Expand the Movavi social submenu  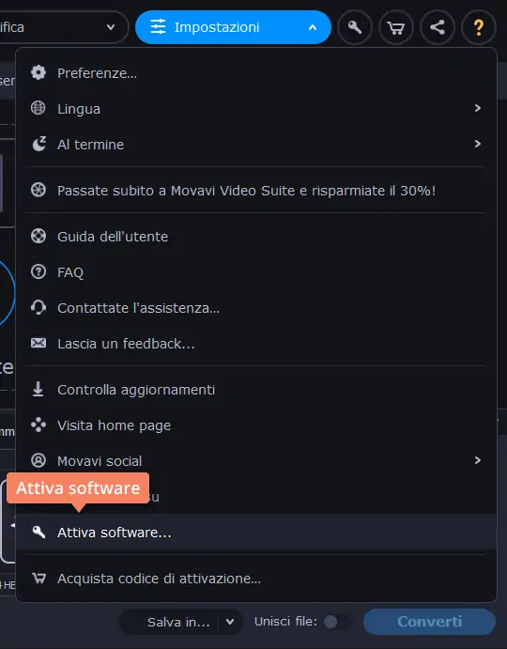(x=256, y=460)
